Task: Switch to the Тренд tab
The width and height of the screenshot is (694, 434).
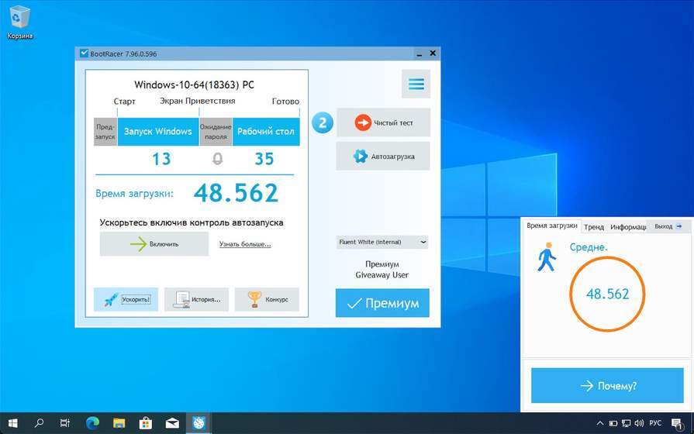Action: pos(594,226)
